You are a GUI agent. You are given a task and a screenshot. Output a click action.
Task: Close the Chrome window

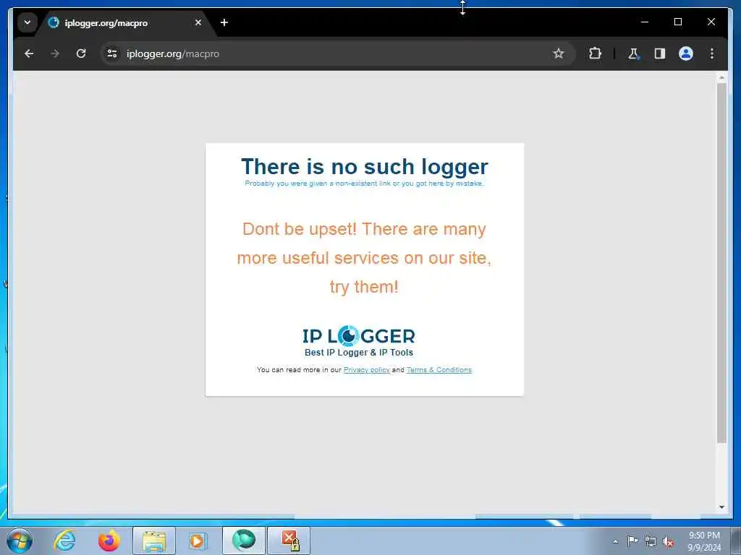pyautogui.click(x=711, y=22)
